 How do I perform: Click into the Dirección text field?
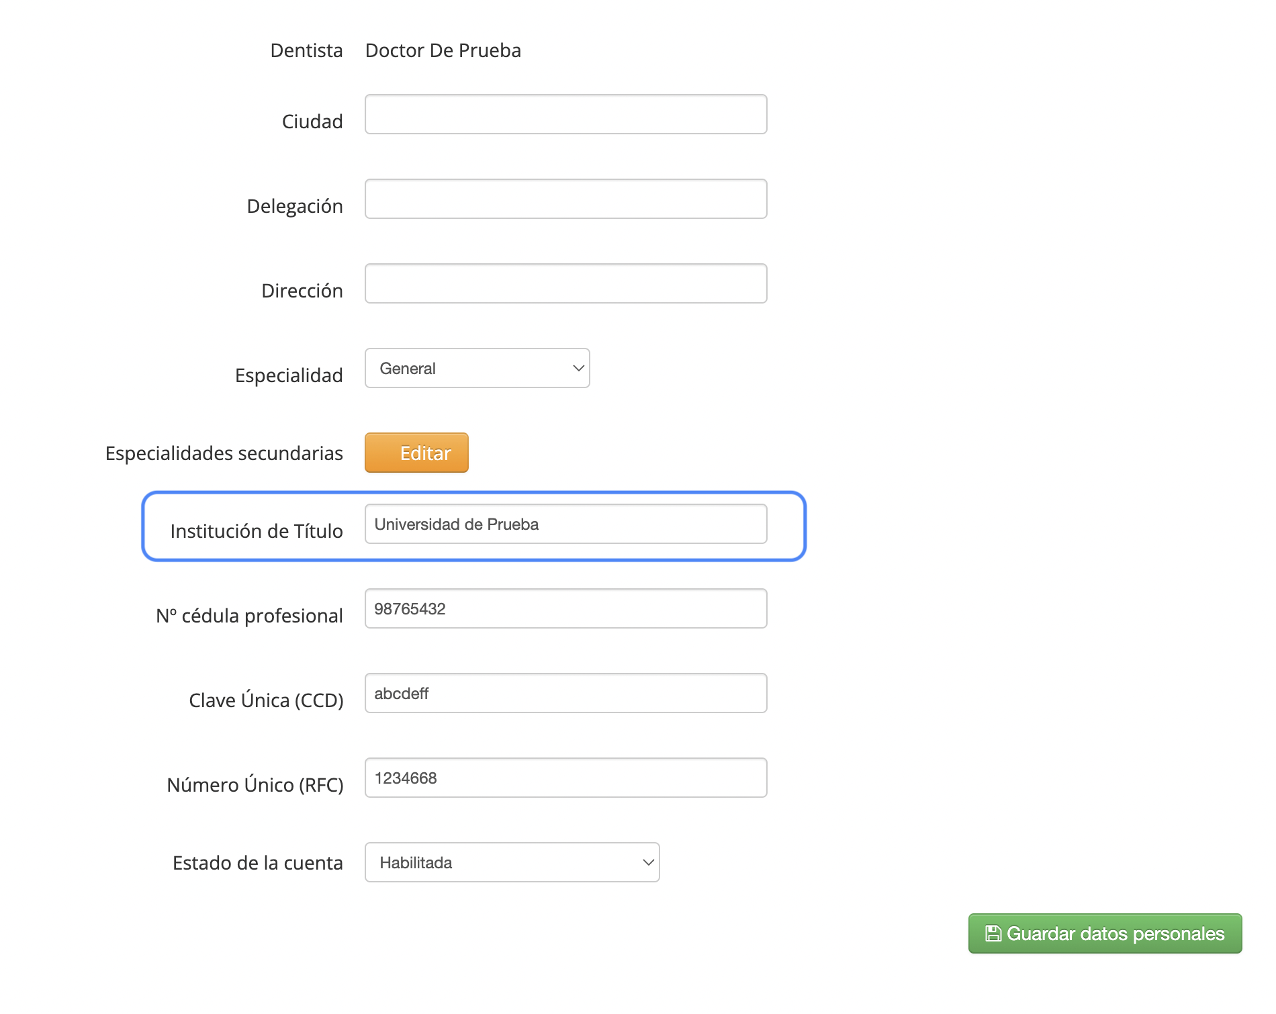point(566,283)
